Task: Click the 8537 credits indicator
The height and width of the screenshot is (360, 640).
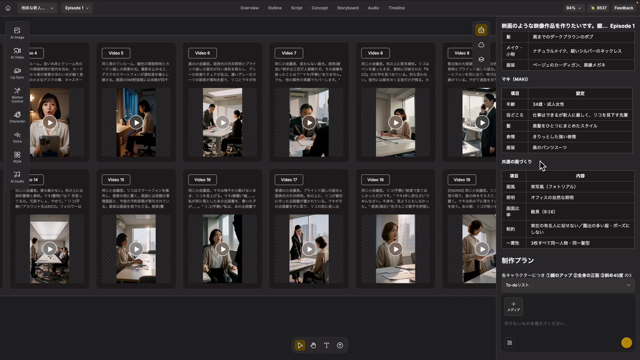Action: point(599,8)
